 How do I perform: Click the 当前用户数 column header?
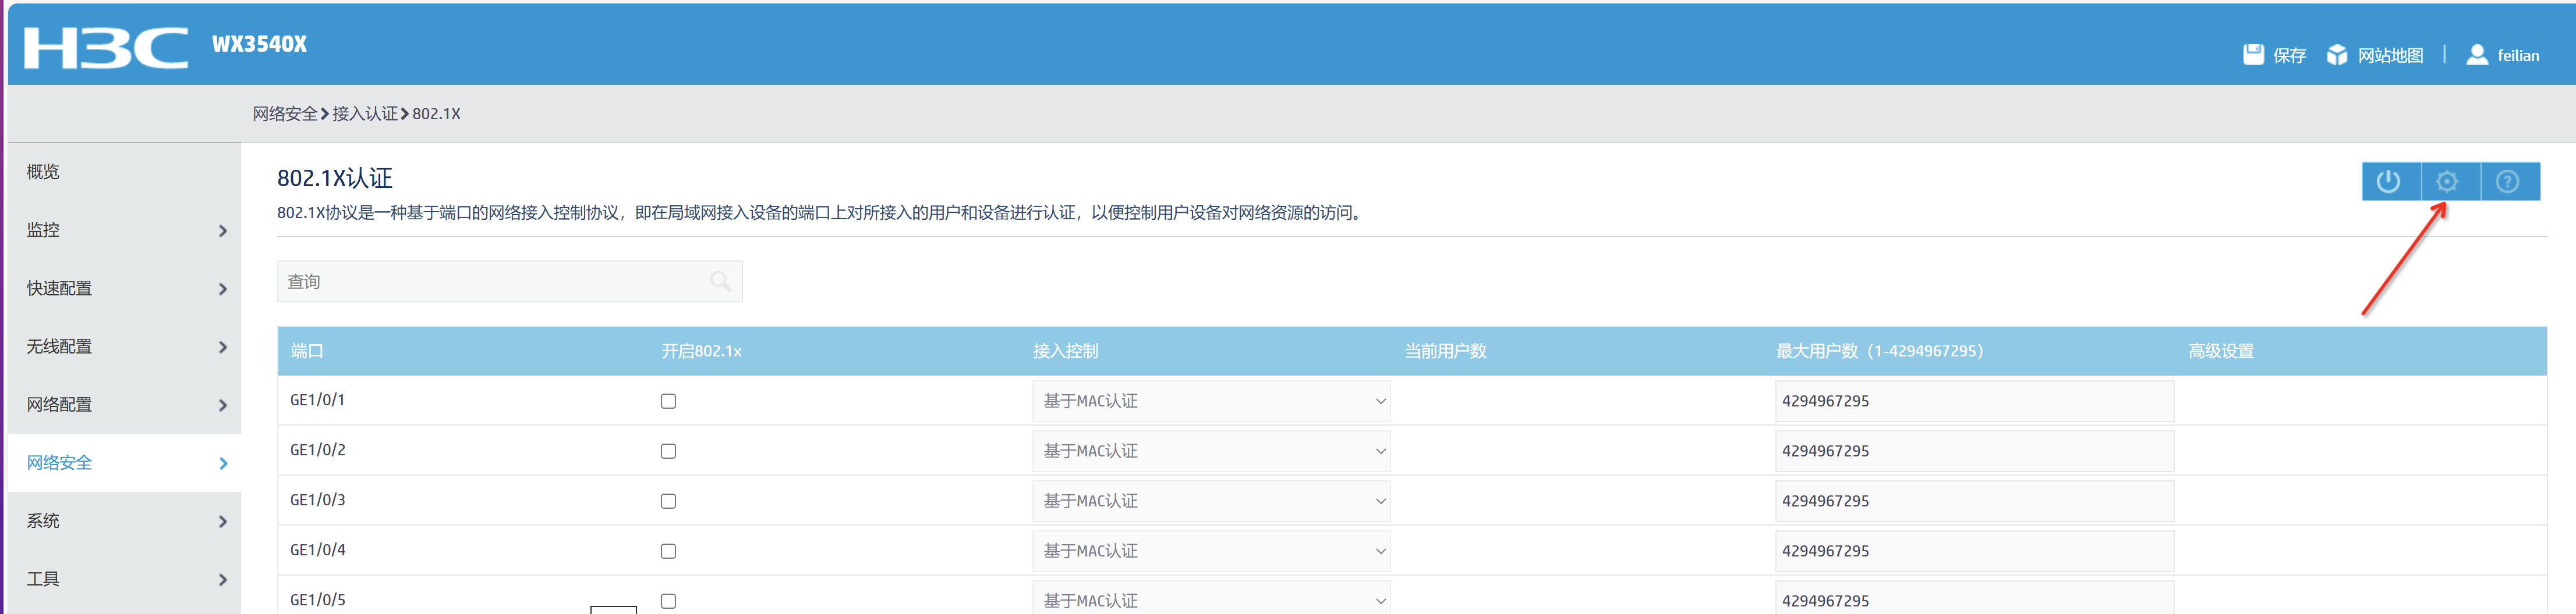(1445, 351)
